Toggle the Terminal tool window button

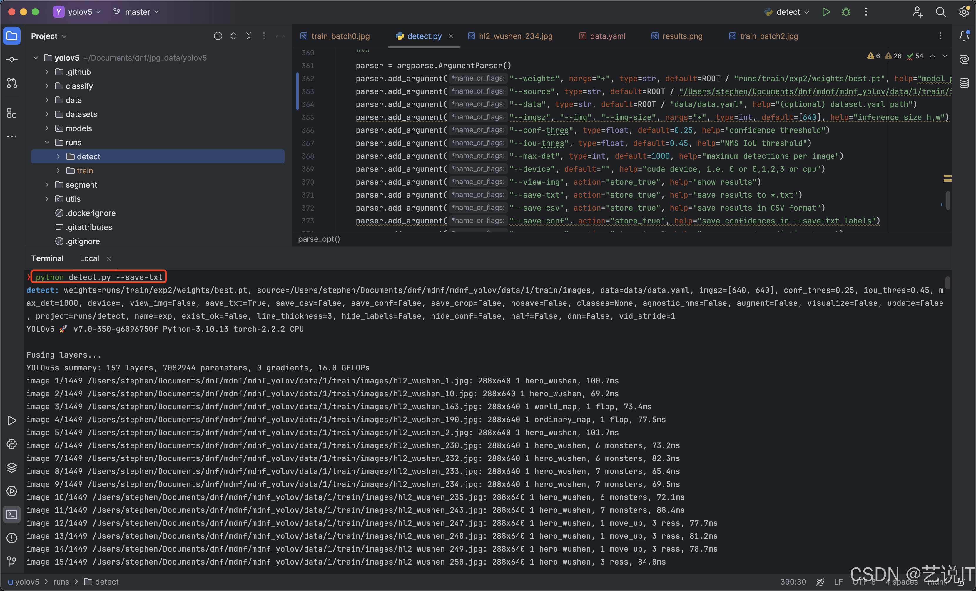click(x=12, y=514)
